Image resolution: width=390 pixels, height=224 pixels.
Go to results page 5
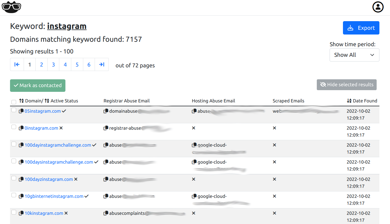click(77, 65)
